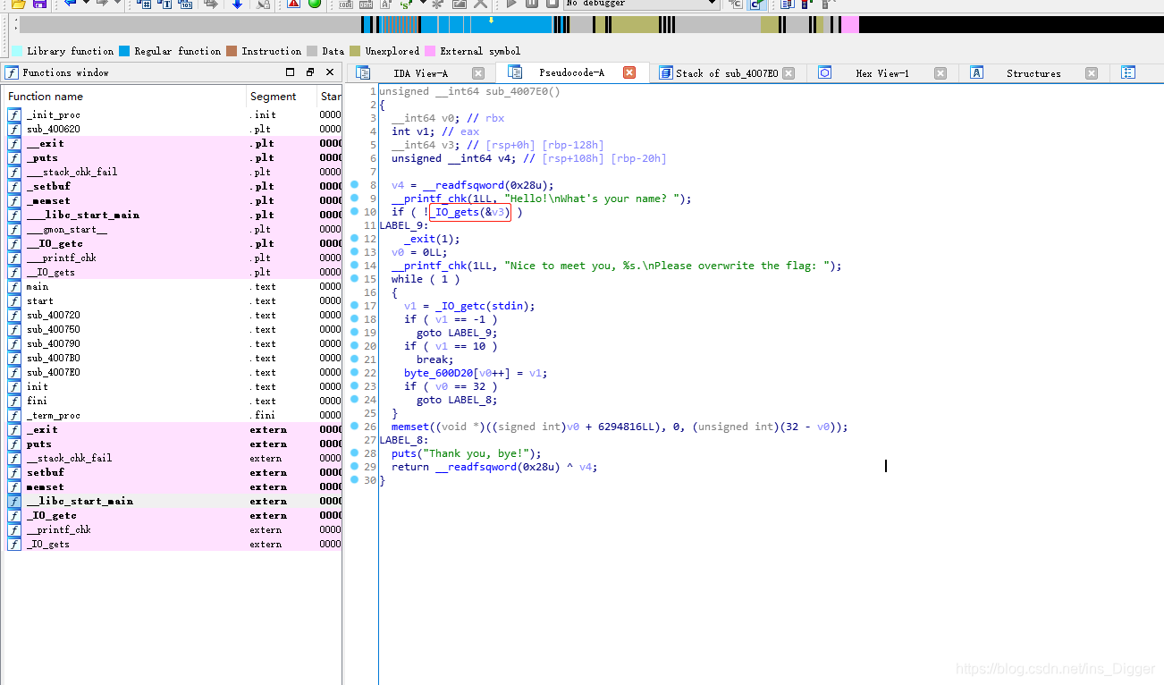Close the Pseudocode-A tab
Screen dimensions: 1164x685
click(x=629, y=72)
